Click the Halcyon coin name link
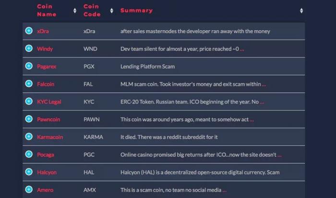This screenshot has height=198, width=336. click(x=47, y=173)
